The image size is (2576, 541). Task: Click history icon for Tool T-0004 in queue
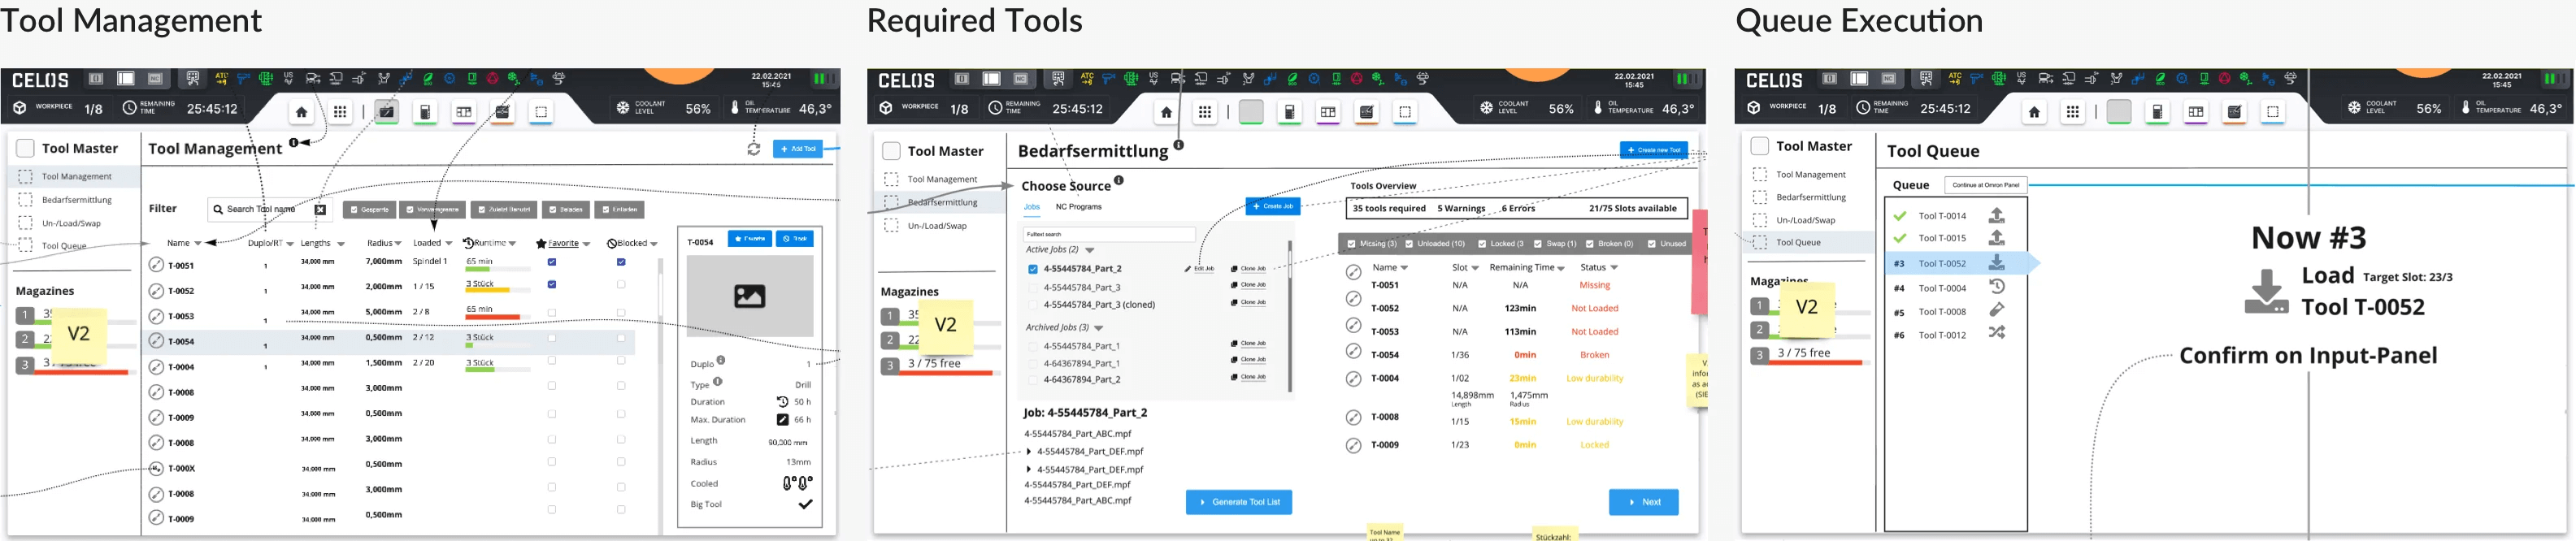1996,287
